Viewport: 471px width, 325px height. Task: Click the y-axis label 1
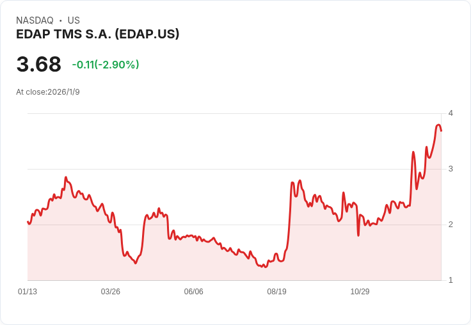pos(451,280)
